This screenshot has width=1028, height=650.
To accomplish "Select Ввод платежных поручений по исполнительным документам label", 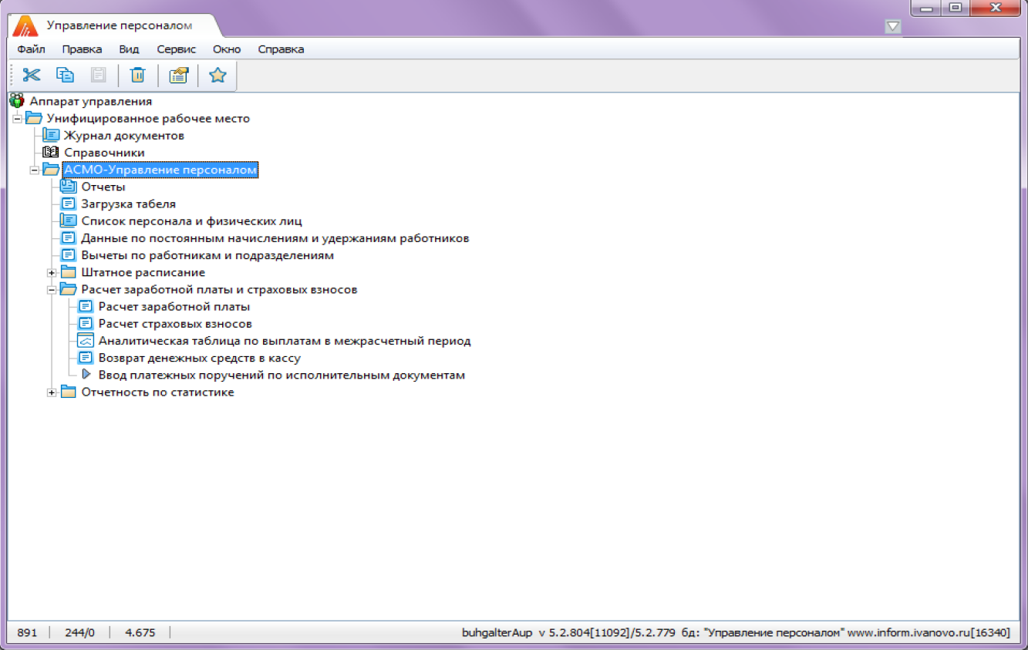I will 281,376.
